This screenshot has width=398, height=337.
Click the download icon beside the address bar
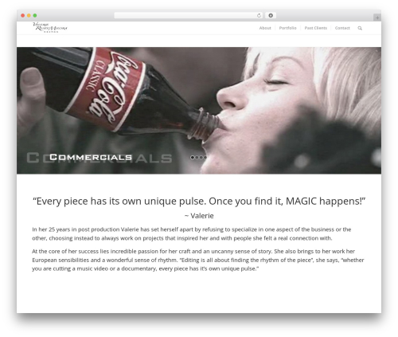click(271, 16)
